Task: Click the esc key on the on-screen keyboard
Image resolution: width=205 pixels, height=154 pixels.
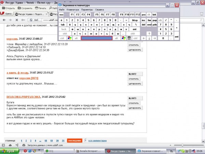Action: click(x=61, y=14)
